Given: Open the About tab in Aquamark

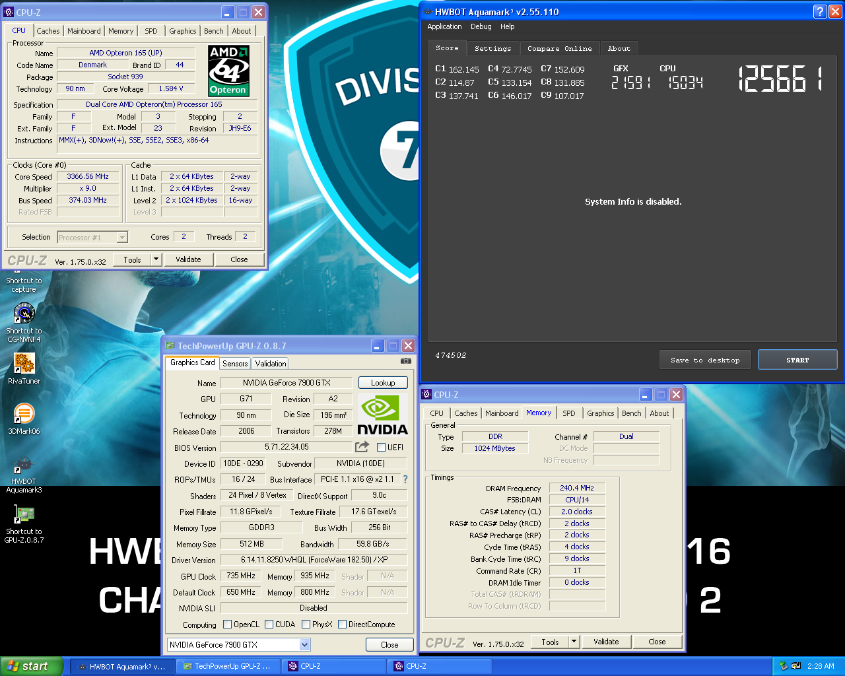Looking at the screenshot, I should coord(619,48).
